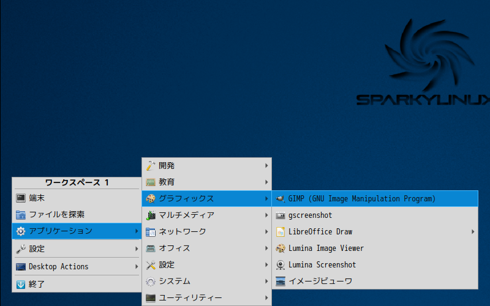This screenshot has height=306, width=490.
Task: Expand the 教育 submenu arrow
Action: pyautogui.click(x=266, y=182)
